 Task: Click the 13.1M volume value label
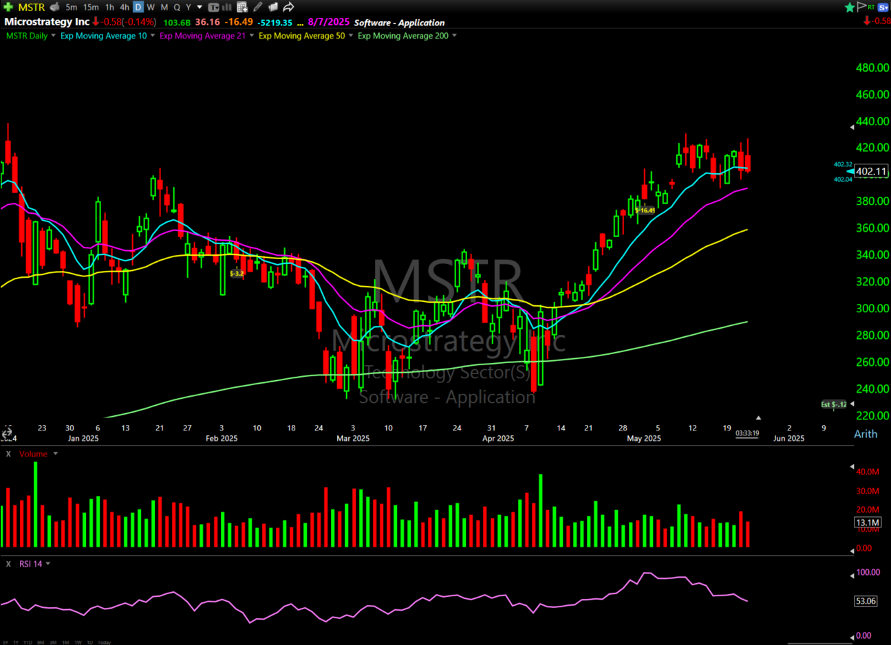pyautogui.click(x=868, y=523)
